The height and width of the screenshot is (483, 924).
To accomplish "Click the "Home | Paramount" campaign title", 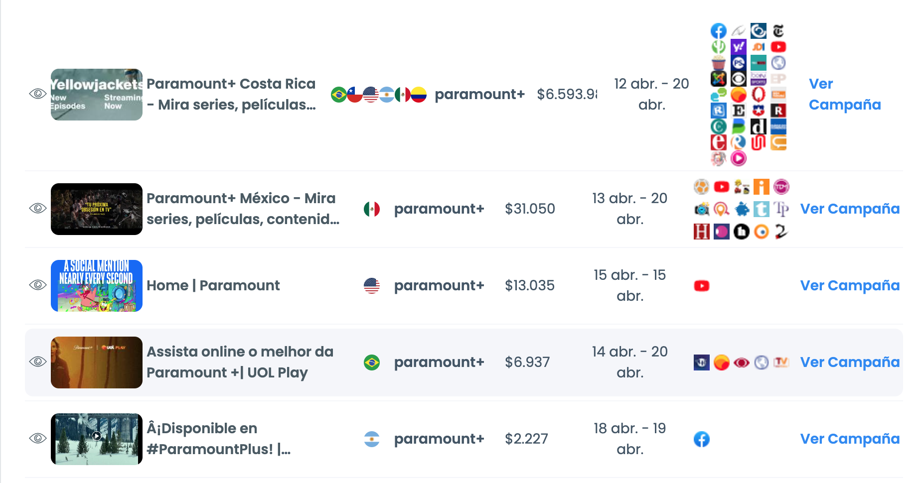I will tap(213, 286).
